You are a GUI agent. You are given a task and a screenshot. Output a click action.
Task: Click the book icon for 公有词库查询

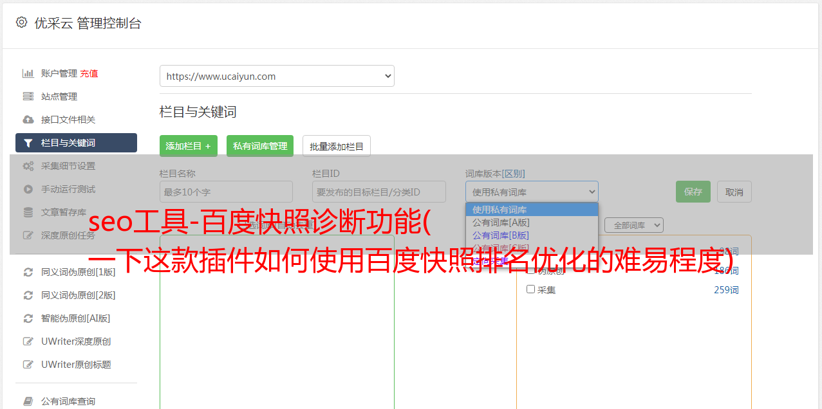pos(28,401)
